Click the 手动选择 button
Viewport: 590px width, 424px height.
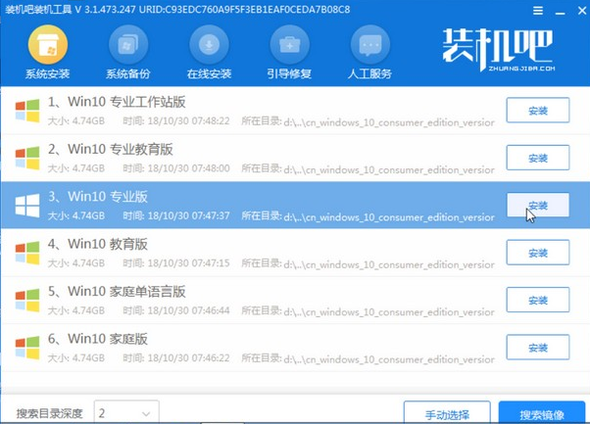[x=446, y=411]
